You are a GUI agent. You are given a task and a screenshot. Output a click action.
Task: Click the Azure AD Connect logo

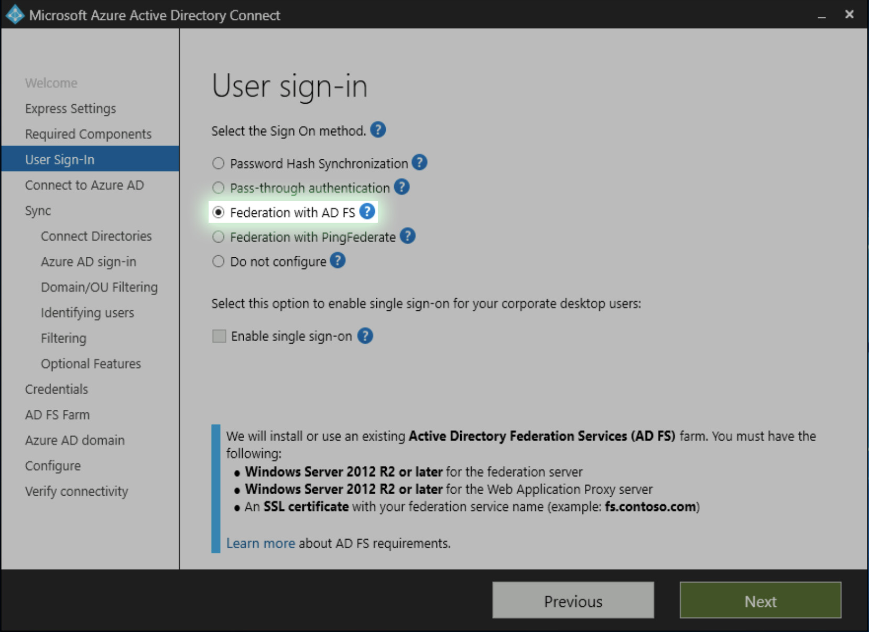(x=15, y=14)
